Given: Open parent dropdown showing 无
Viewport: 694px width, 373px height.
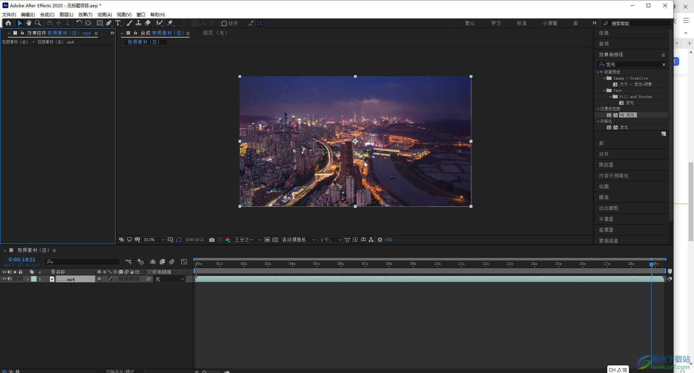Looking at the screenshot, I should [170, 279].
